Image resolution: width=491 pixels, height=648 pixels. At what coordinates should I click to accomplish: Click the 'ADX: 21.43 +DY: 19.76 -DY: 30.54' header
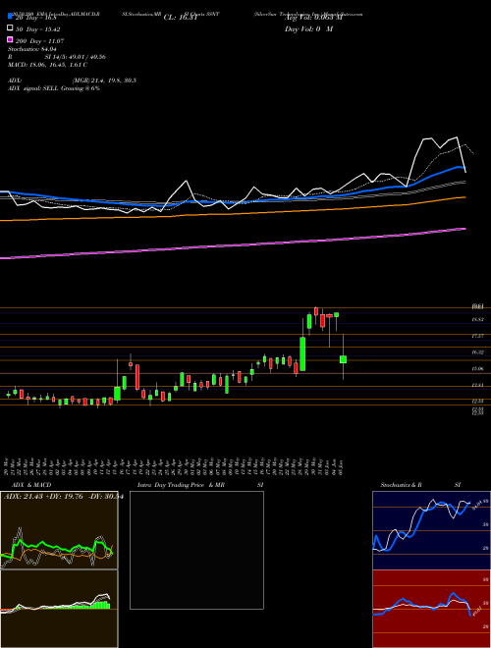(63, 497)
